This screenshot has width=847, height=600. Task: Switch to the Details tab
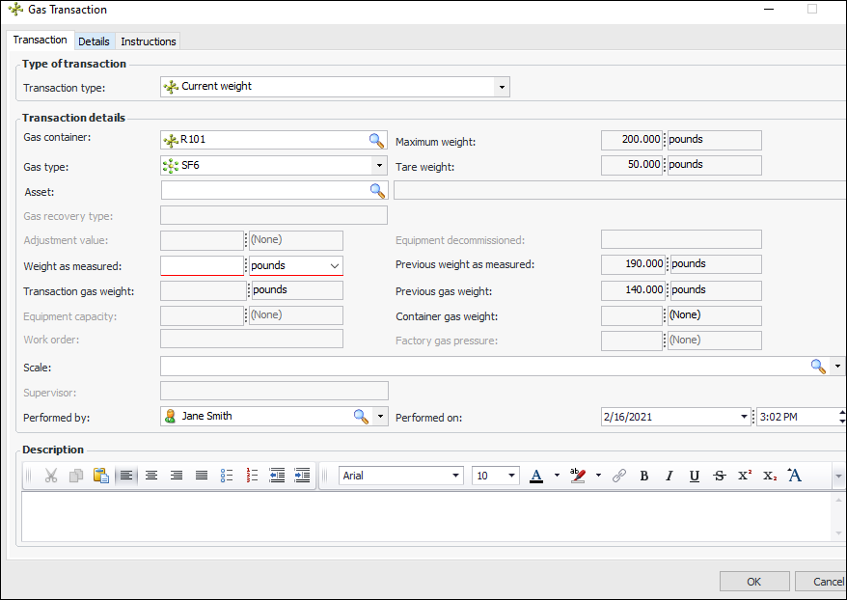(x=94, y=41)
